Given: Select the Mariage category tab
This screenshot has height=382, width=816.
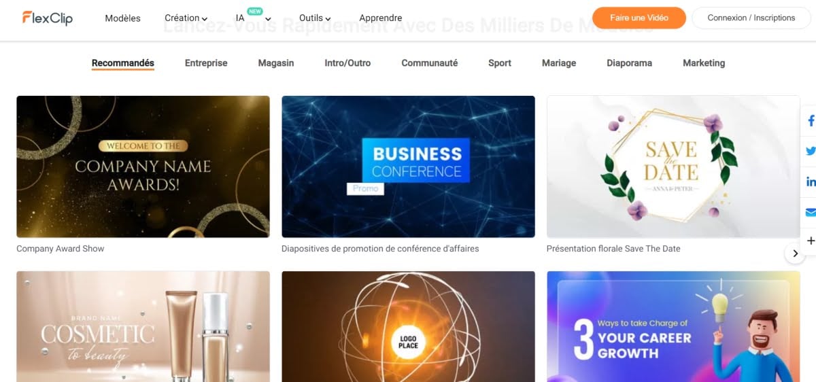Looking at the screenshot, I should pos(559,63).
